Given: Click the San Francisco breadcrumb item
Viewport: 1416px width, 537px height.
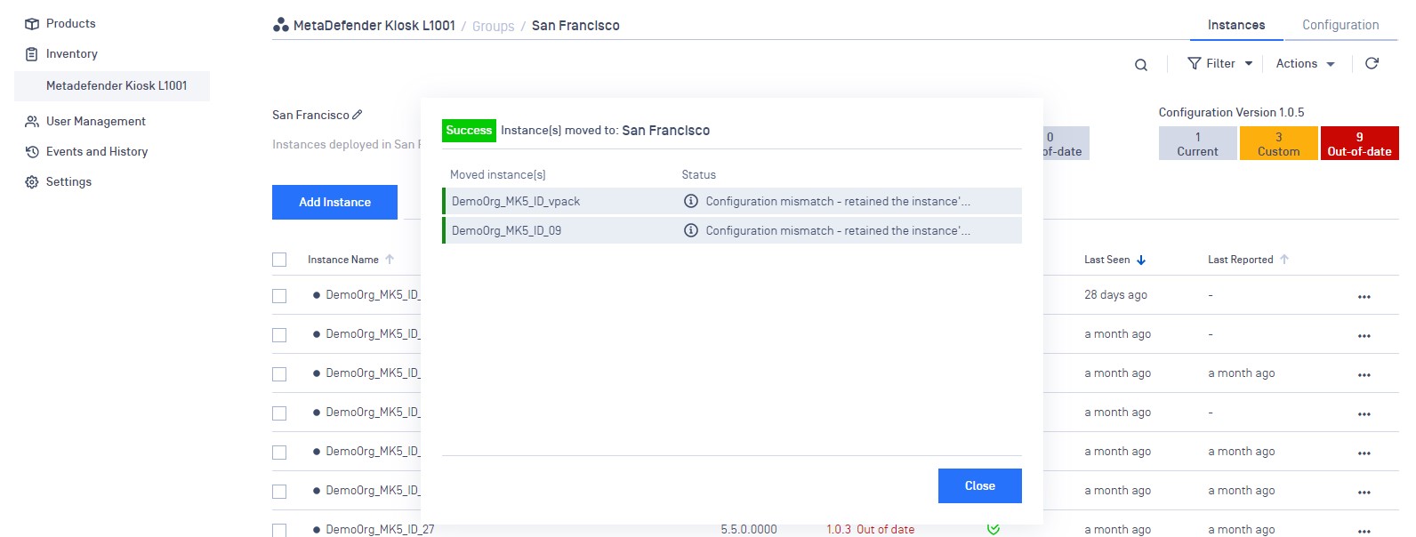Looking at the screenshot, I should click(x=575, y=26).
